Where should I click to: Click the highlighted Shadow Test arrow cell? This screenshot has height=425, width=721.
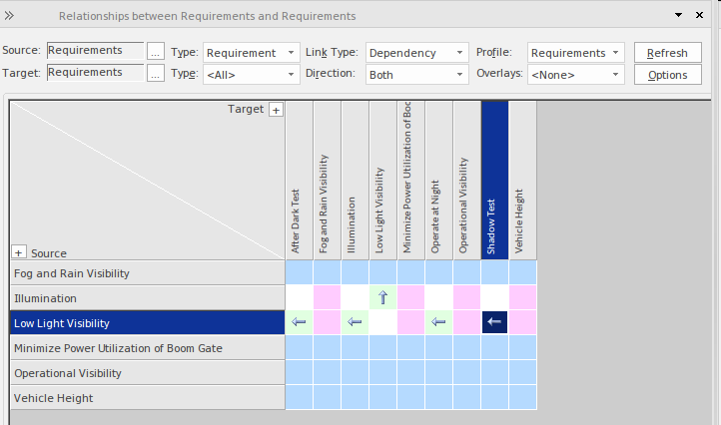pyautogui.click(x=494, y=322)
